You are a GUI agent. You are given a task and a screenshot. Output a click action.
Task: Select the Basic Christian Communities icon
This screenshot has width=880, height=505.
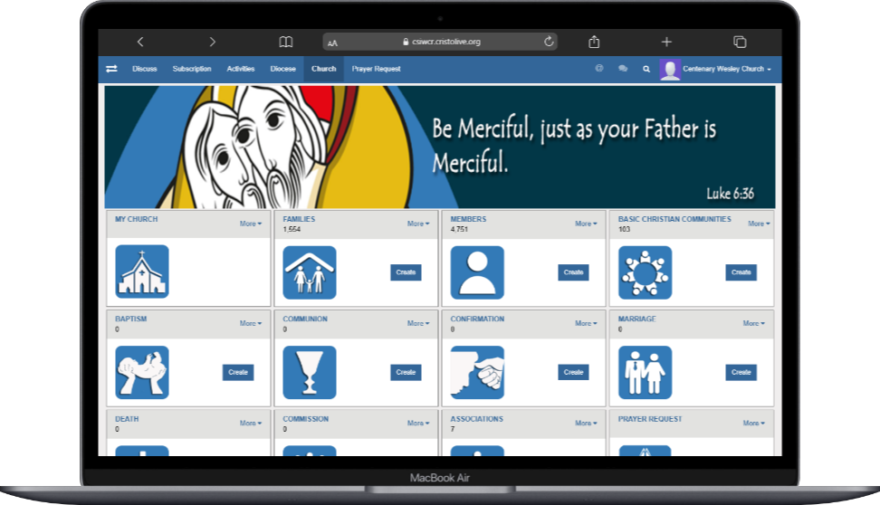pos(645,272)
